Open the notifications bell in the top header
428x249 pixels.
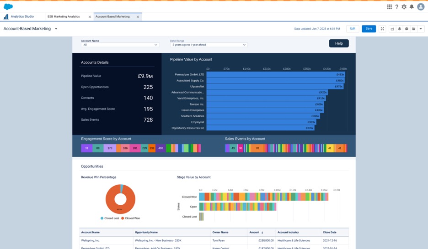[412, 7]
